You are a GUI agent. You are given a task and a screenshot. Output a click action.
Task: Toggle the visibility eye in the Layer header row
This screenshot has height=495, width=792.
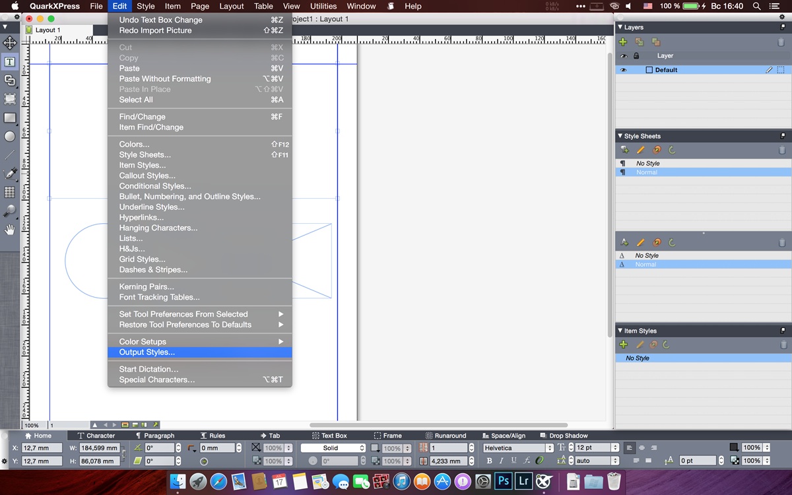point(623,56)
